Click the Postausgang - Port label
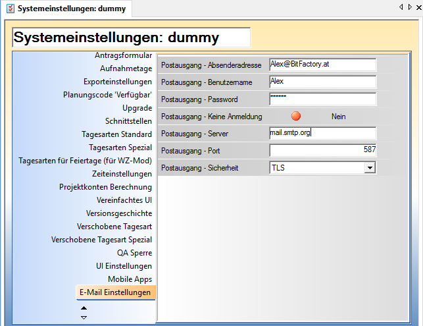This screenshot has width=423, height=326. [191, 151]
